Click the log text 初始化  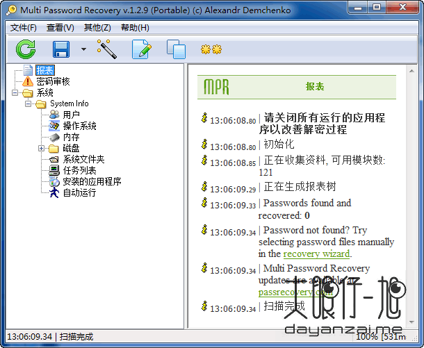279,144
